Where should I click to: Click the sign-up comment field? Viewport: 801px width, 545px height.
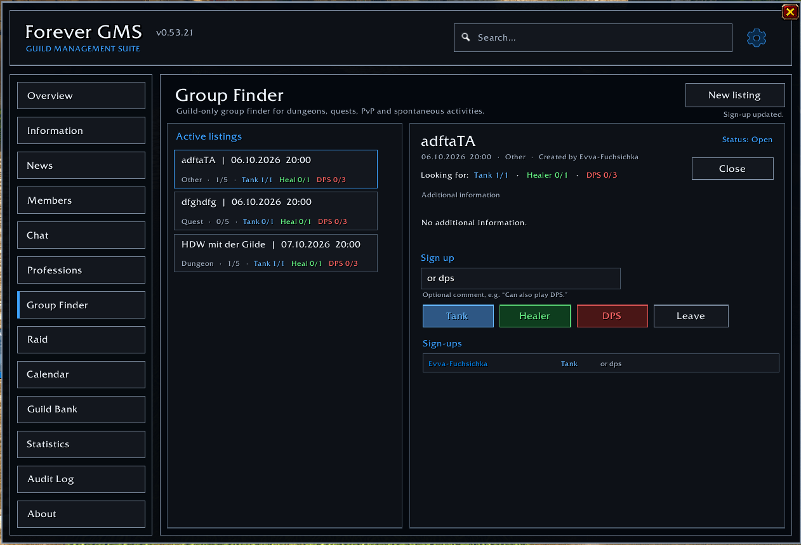tap(520, 279)
